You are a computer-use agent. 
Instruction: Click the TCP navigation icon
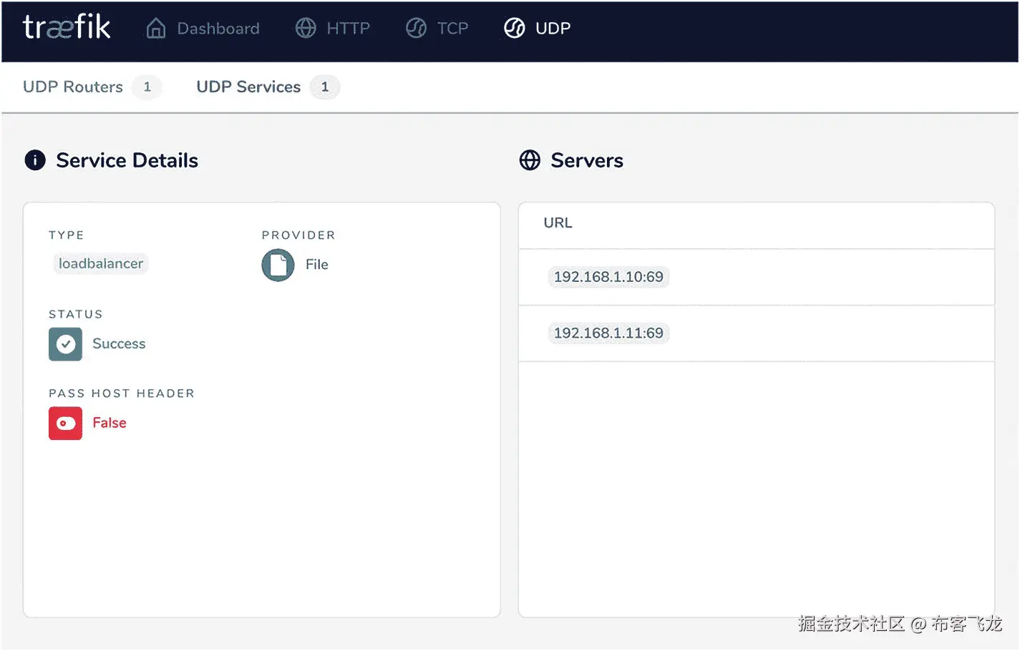tap(416, 28)
